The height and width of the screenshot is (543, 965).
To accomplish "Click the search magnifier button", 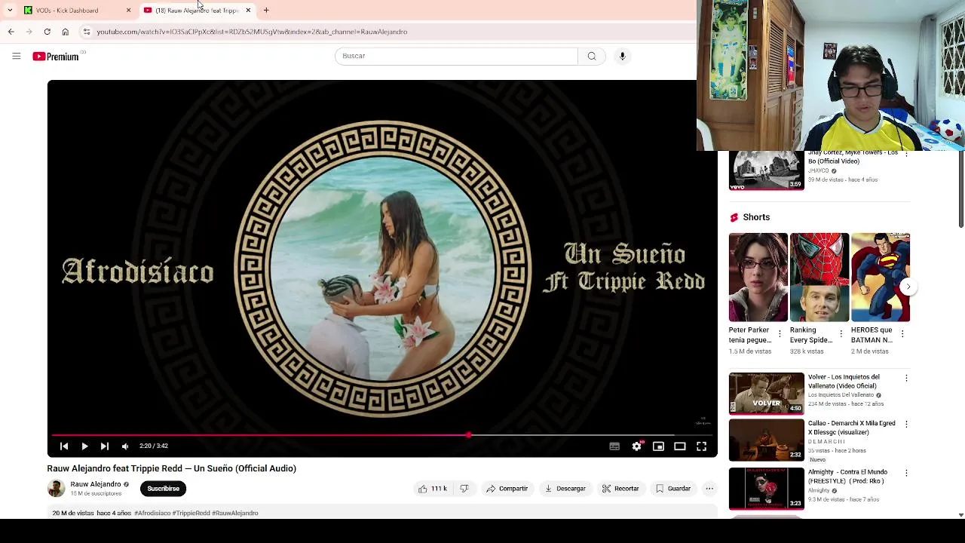I will coord(592,56).
